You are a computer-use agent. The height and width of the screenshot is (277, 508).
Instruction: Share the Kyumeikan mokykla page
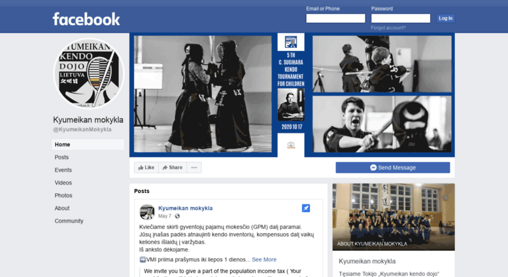[173, 168]
